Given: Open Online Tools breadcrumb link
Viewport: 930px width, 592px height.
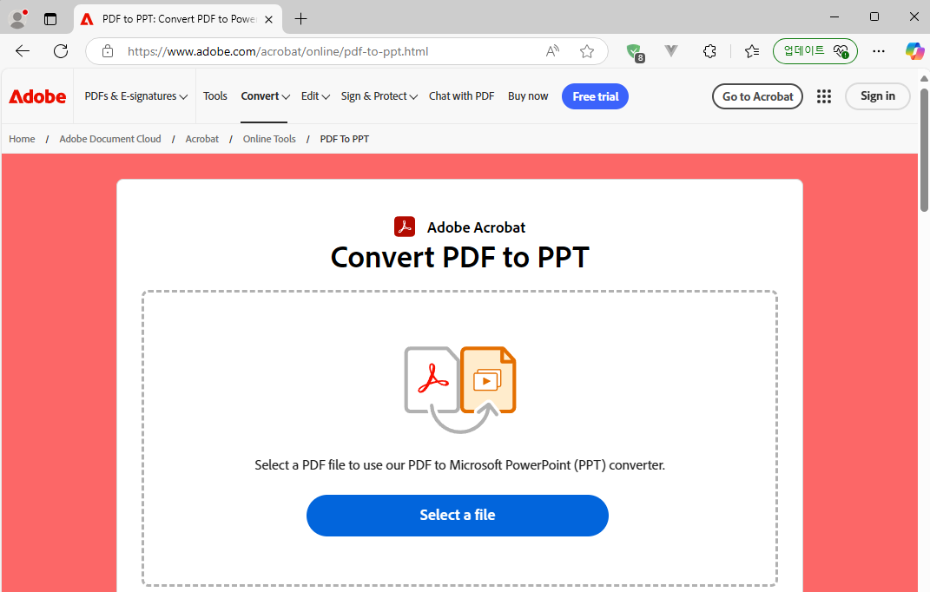Looking at the screenshot, I should 269,139.
